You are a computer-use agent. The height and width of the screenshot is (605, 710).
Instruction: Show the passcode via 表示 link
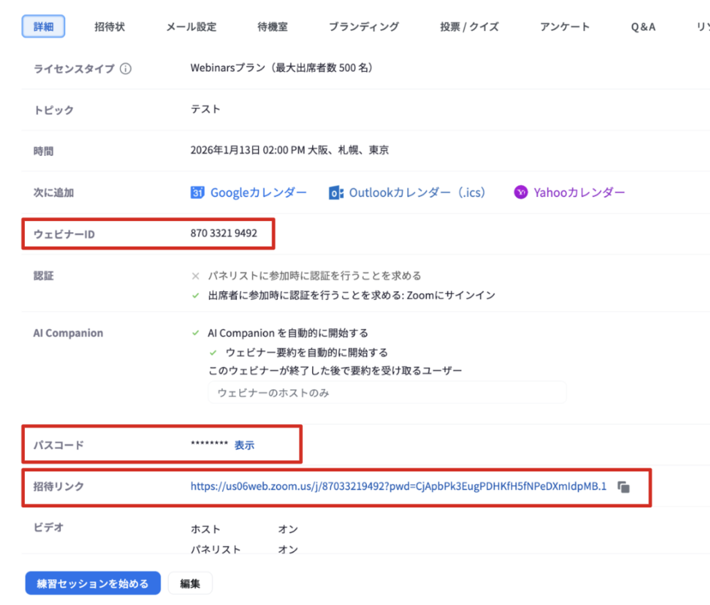pyautogui.click(x=244, y=445)
